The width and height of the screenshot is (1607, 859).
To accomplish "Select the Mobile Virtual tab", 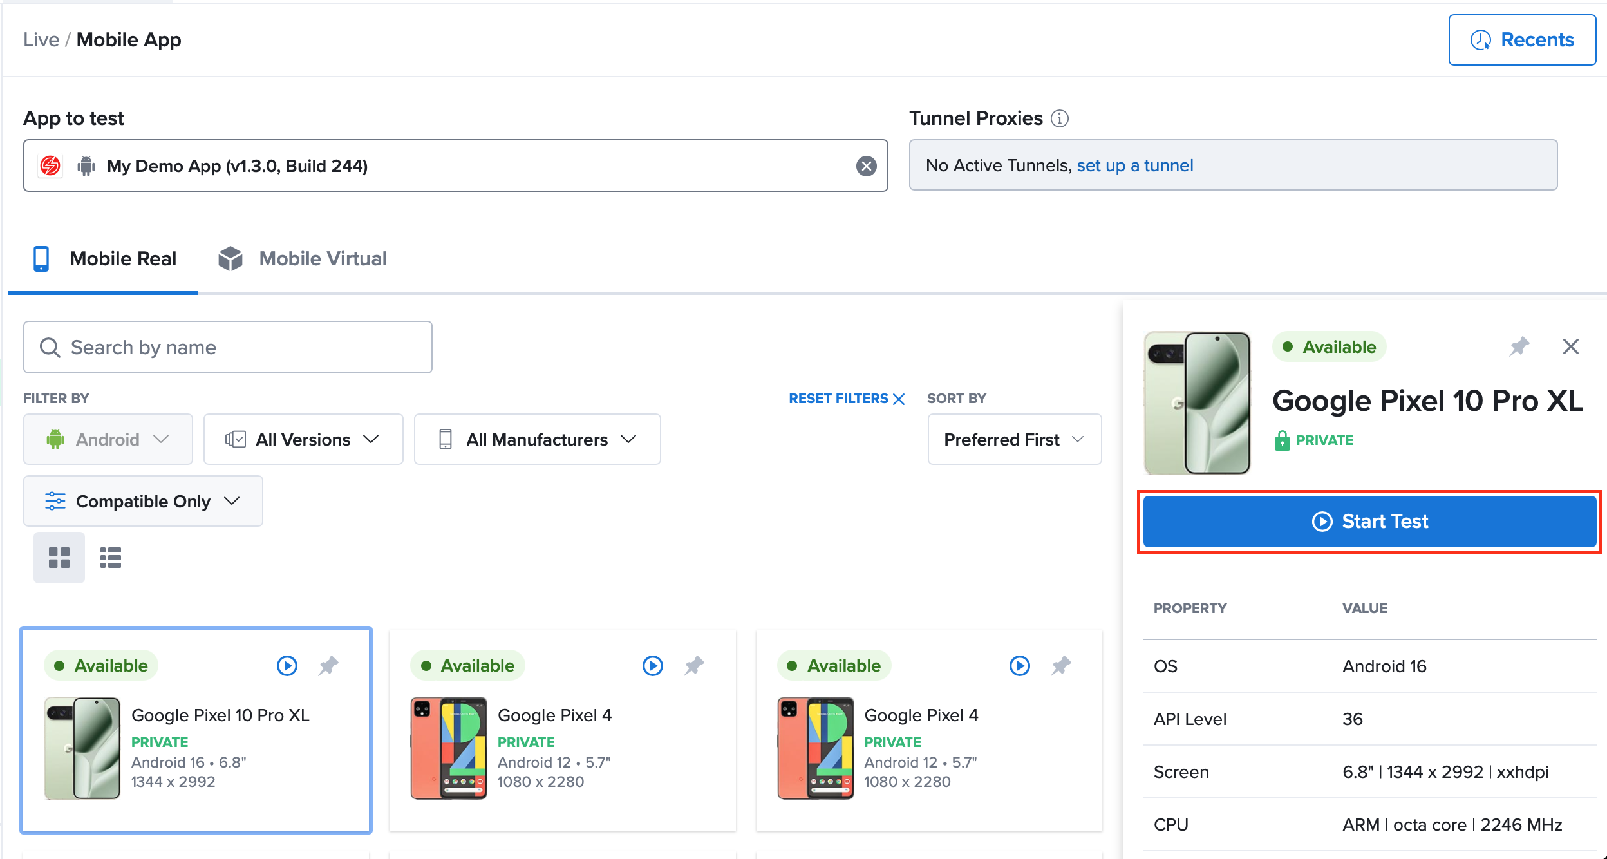I will pyautogui.click(x=303, y=259).
